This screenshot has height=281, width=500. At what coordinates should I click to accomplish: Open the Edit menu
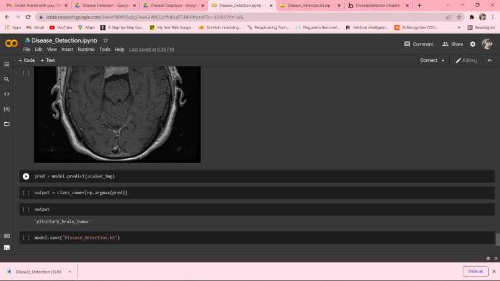click(x=38, y=50)
